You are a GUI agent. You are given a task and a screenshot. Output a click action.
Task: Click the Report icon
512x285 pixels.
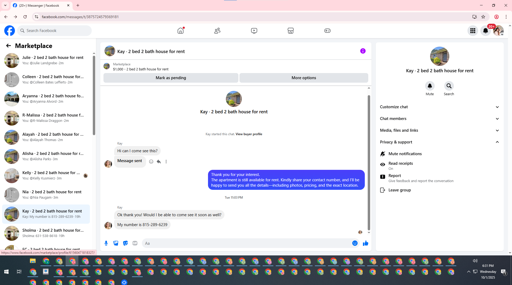point(383,177)
